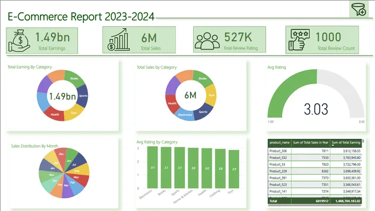Click the Home & Kitchen rating bar
The width and height of the screenshot is (375, 211).
193,168
